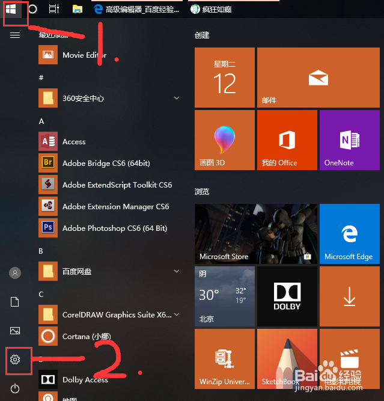Launch Cortana (小娜) from the list
Viewport: 384px width, 401px height.
coord(110,336)
